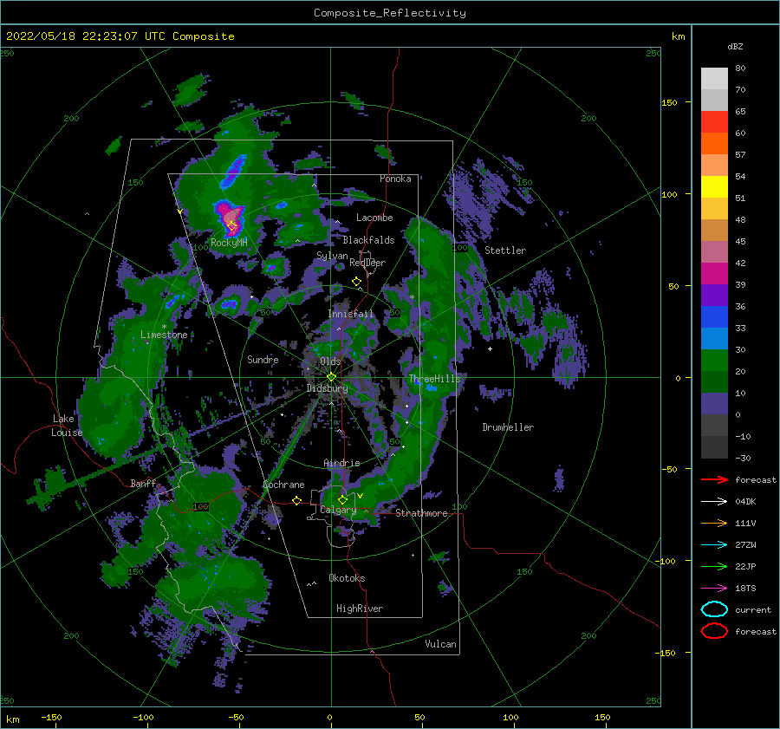Screen dimensions: 780x729
Task: Click the Blackfalds city label
Action: [368, 240]
